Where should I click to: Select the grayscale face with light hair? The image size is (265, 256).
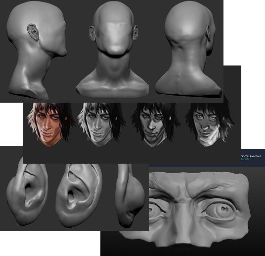(x=101, y=124)
